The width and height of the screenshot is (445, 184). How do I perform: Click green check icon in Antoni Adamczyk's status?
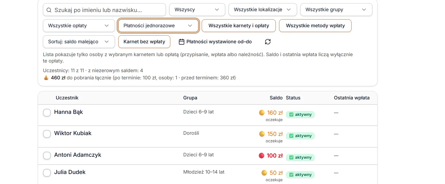click(291, 157)
